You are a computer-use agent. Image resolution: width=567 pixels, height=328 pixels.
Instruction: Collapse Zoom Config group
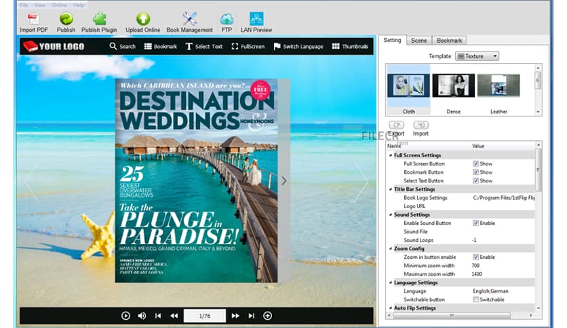390,249
